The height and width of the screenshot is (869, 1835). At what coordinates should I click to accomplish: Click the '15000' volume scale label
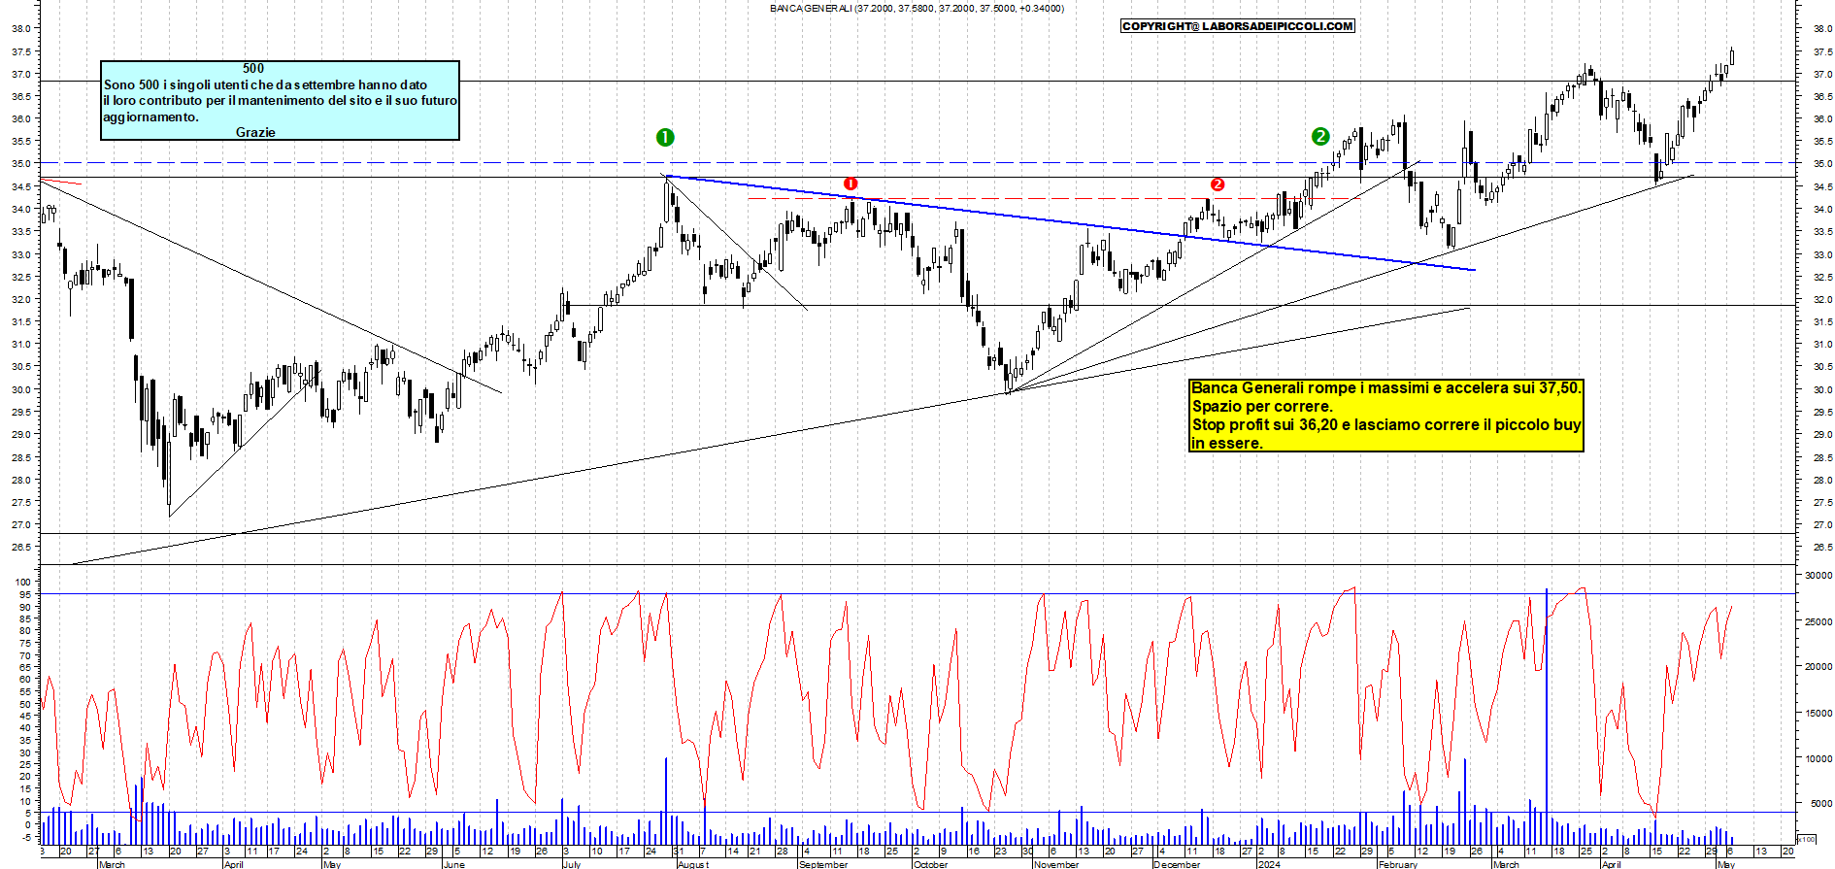(1818, 713)
